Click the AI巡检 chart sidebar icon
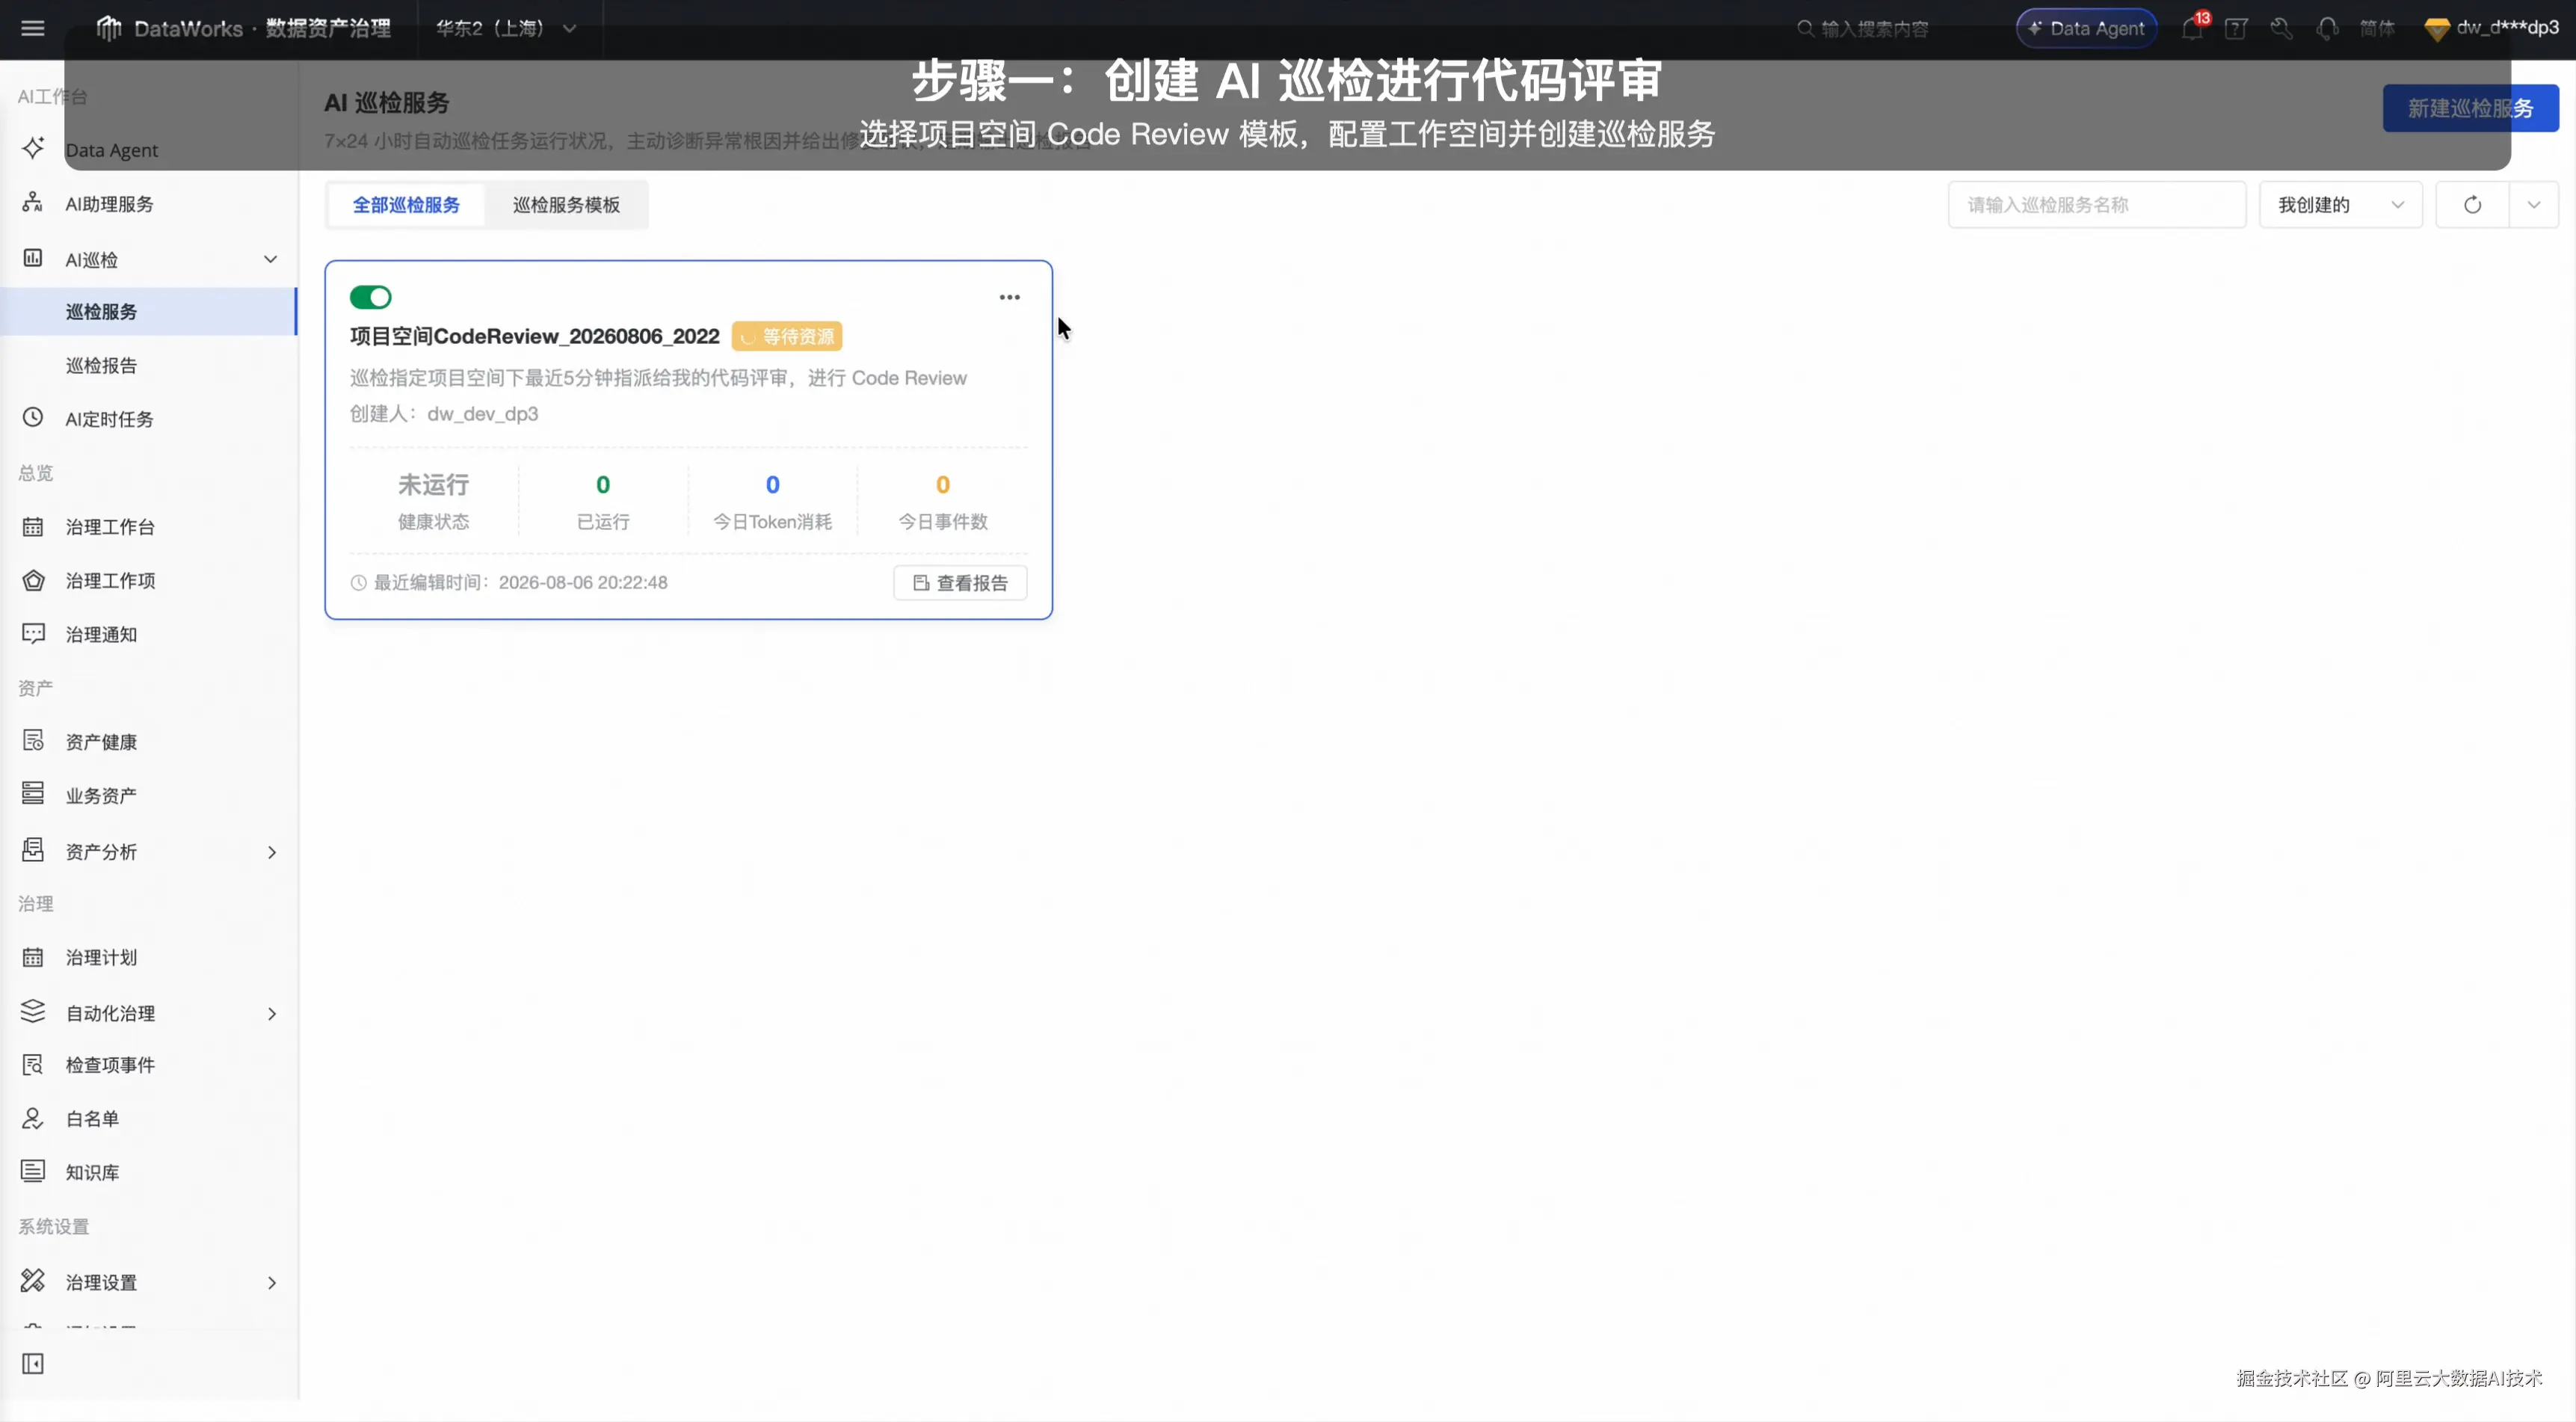2576x1422 pixels. (33, 259)
